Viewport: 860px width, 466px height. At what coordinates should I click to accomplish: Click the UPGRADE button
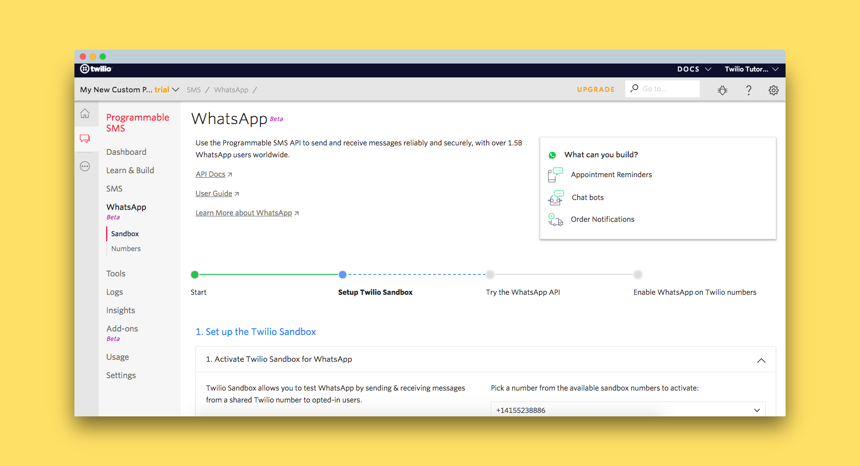click(x=596, y=89)
